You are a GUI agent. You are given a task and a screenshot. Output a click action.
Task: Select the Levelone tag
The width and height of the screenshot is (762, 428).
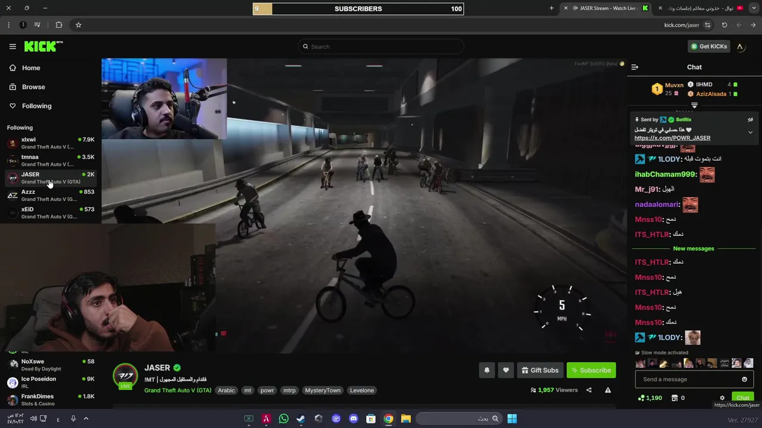(x=362, y=391)
